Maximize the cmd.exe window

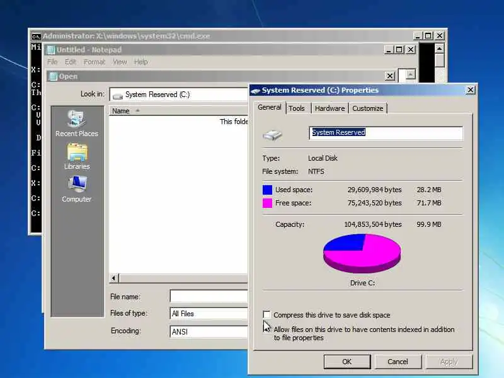(428, 36)
